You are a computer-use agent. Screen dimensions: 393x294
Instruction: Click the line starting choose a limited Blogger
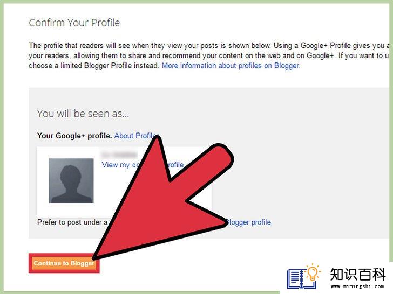(x=94, y=66)
